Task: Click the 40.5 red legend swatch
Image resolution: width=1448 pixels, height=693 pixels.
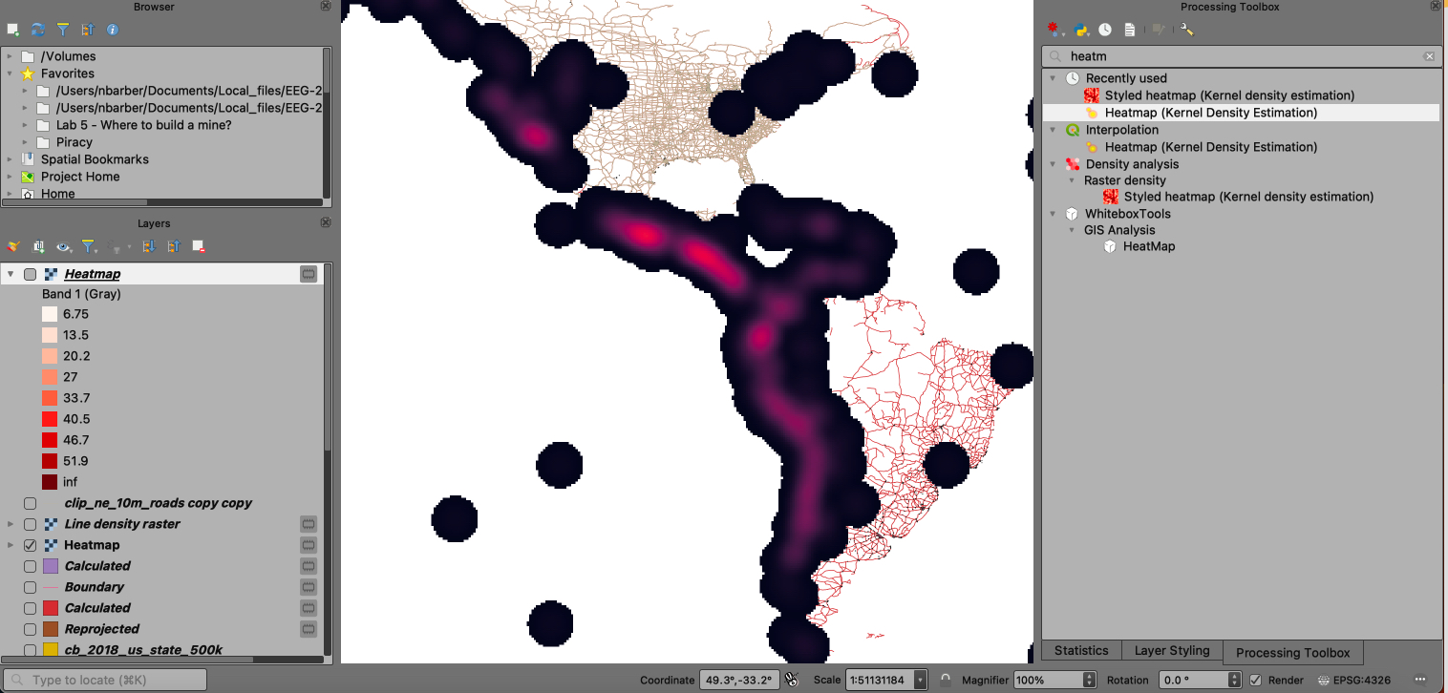Action: click(x=50, y=419)
